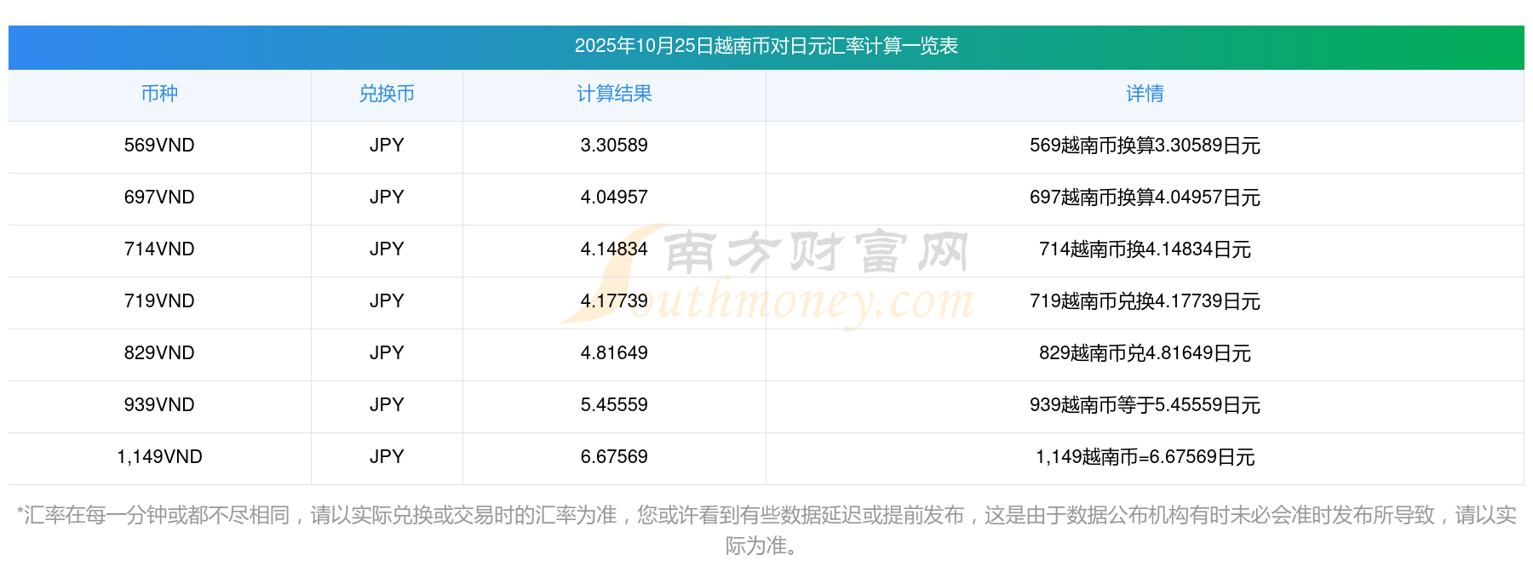Screen dimensions: 1533x572
Task: Click the 币种 column header
Action: click(x=159, y=94)
